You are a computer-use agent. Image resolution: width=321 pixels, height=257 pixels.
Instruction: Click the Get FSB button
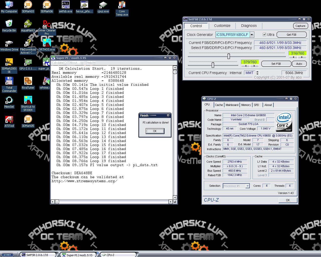tap(291, 35)
